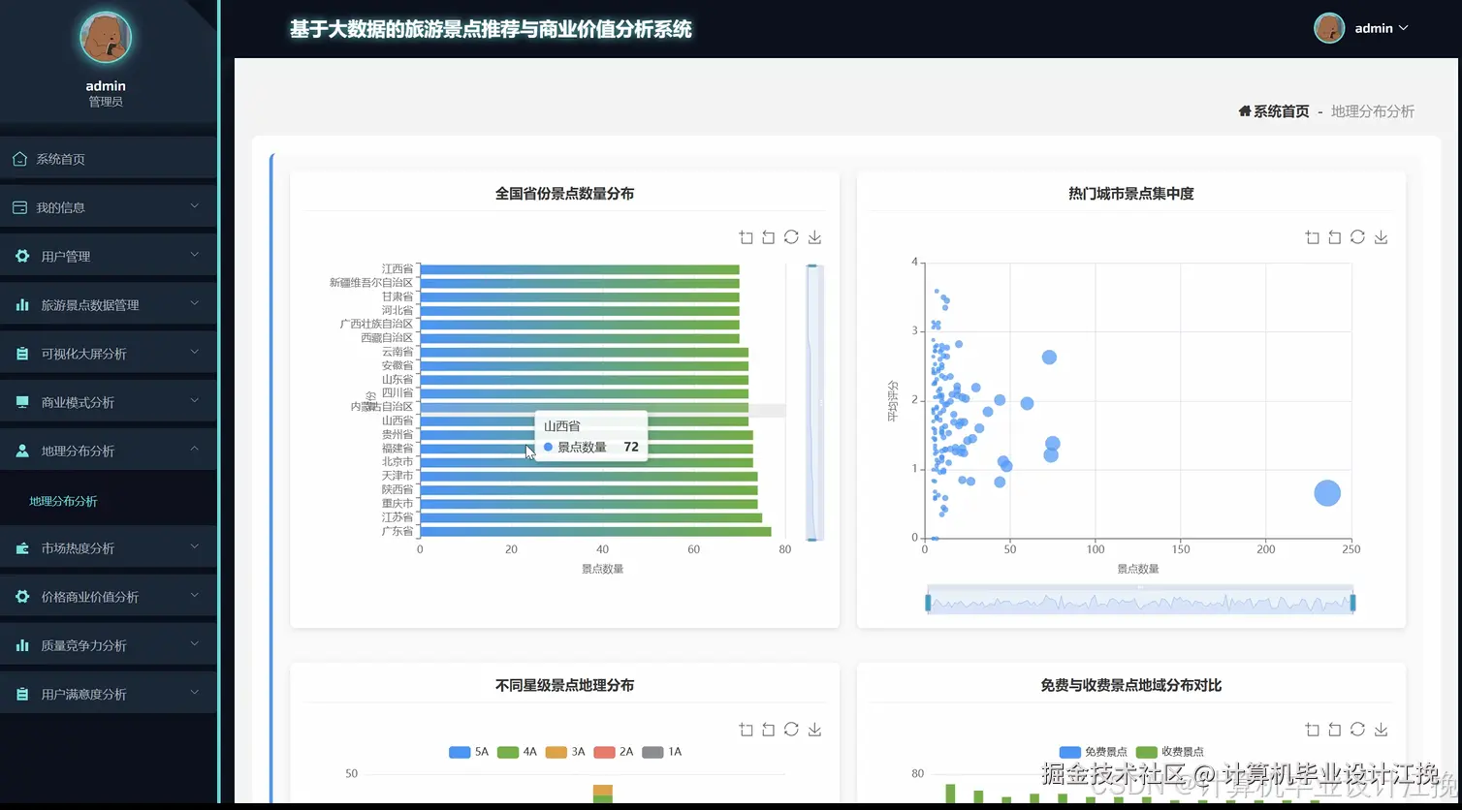The height and width of the screenshot is (810, 1462).
Task: Activate area zoom on 热门城市景点集中度 chart
Action: (x=1312, y=237)
